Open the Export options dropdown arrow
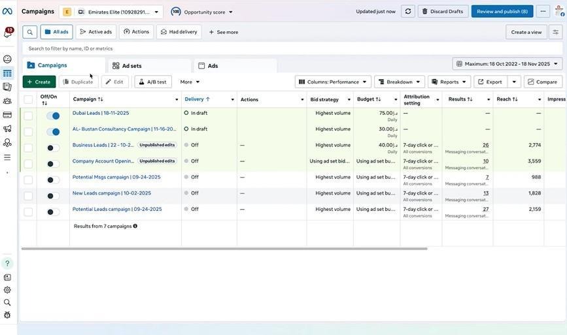Image resolution: width=567 pixels, height=335 pixels. click(x=514, y=82)
